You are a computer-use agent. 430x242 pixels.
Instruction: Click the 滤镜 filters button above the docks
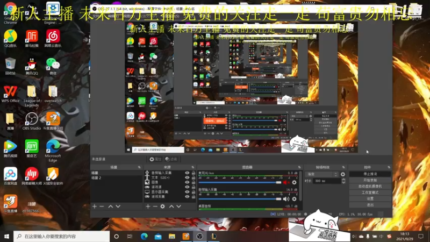click(171, 159)
